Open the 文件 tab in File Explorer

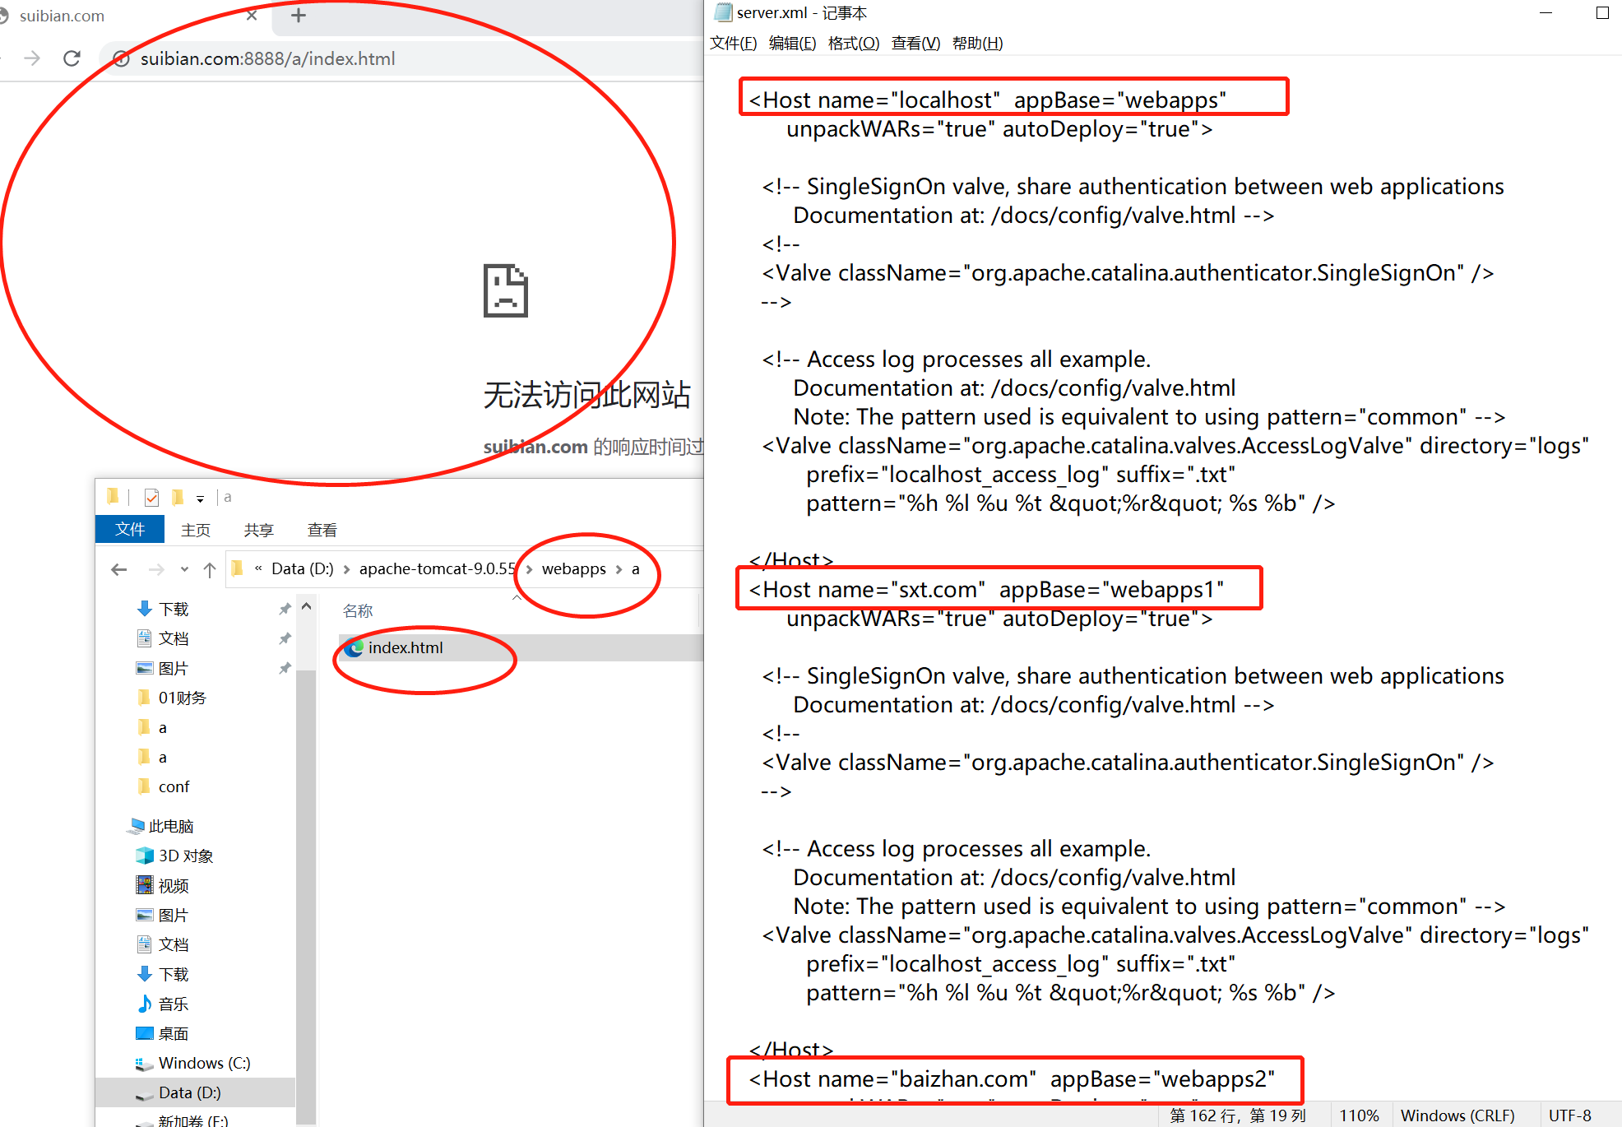pos(130,529)
